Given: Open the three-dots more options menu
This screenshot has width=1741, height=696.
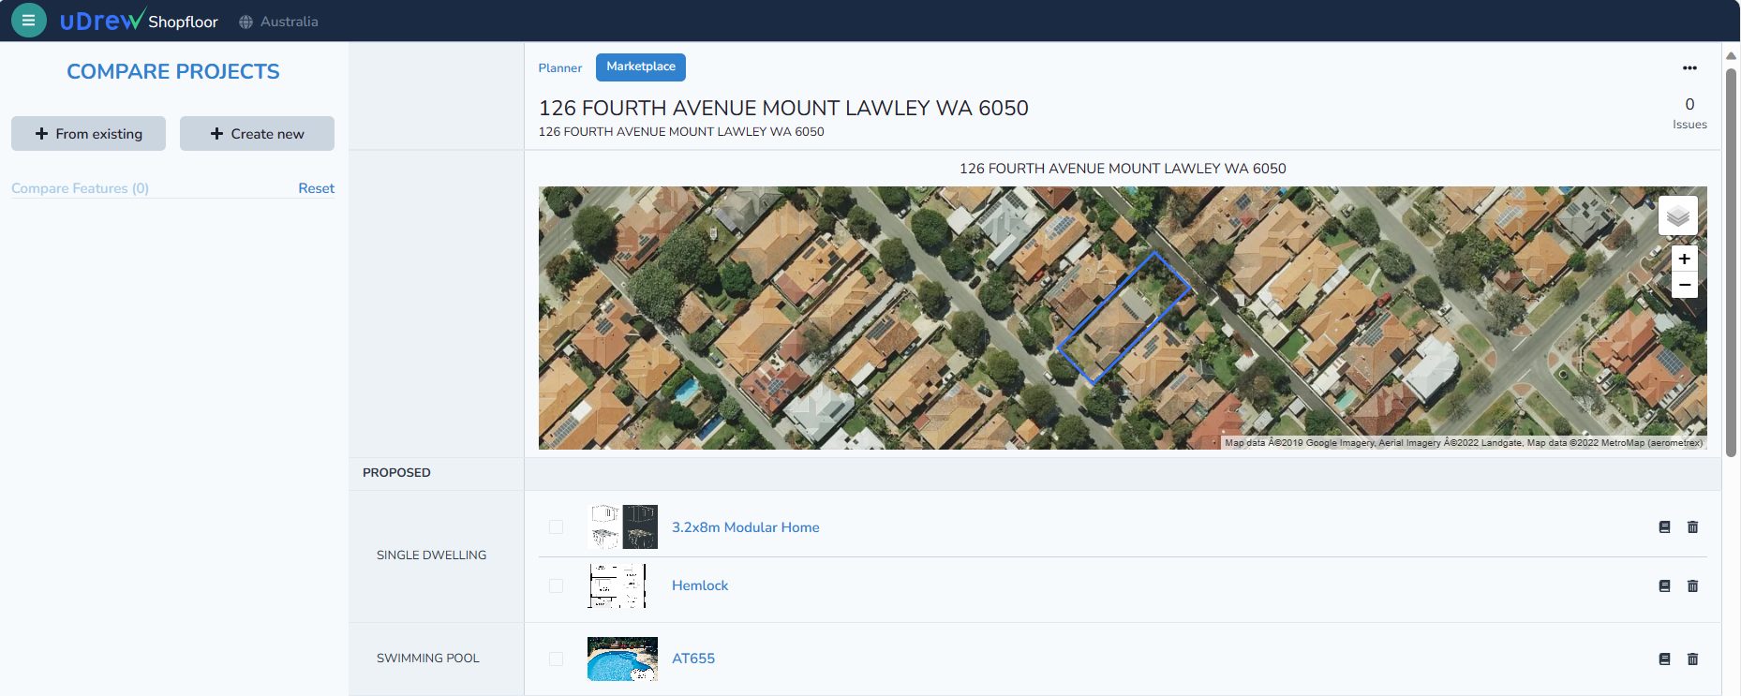Looking at the screenshot, I should (1689, 68).
